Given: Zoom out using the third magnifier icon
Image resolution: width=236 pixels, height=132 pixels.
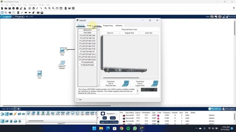Looking at the screenshot, I should pyautogui.click(x=53, y=8).
